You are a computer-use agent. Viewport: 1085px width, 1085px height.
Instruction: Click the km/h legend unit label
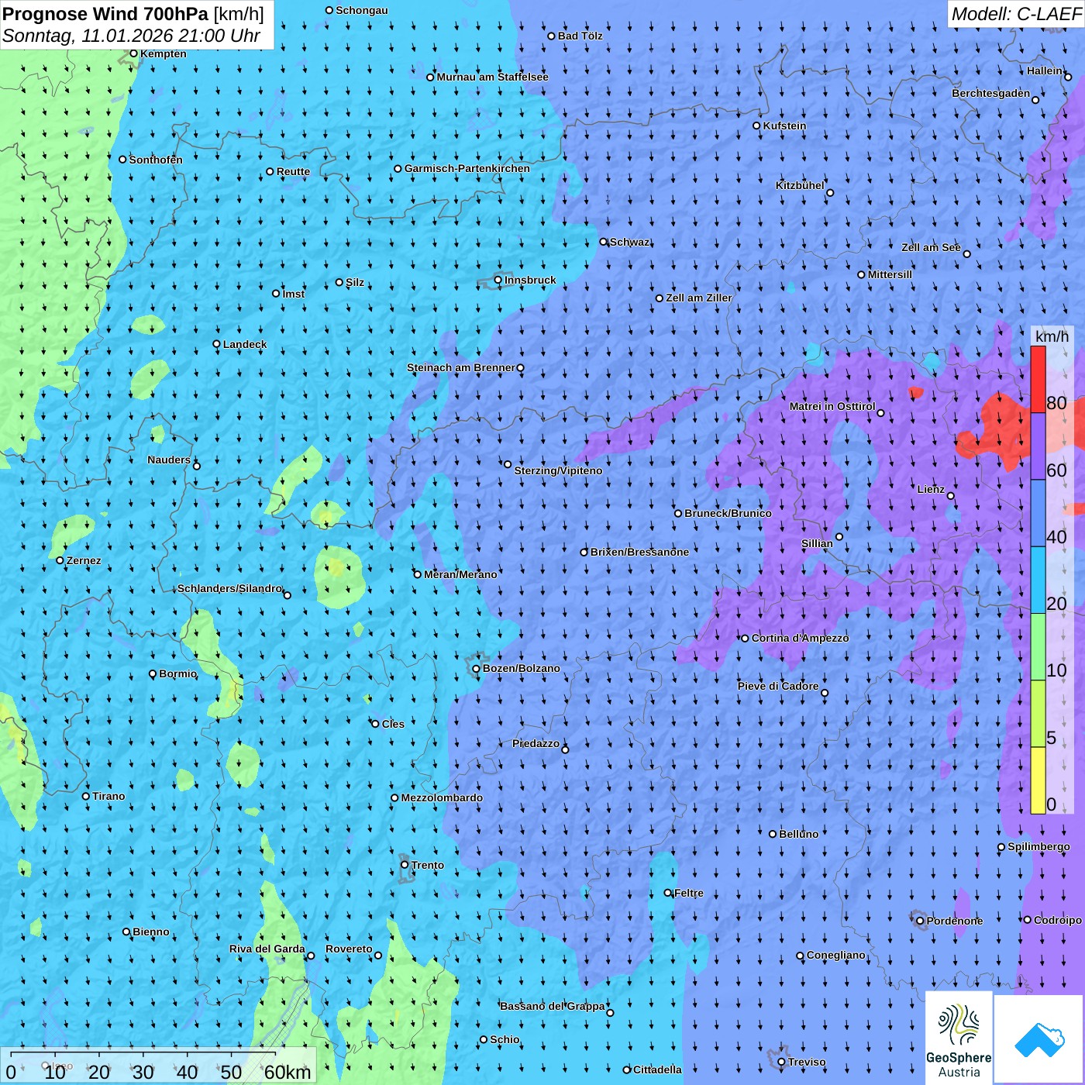coord(1052,336)
